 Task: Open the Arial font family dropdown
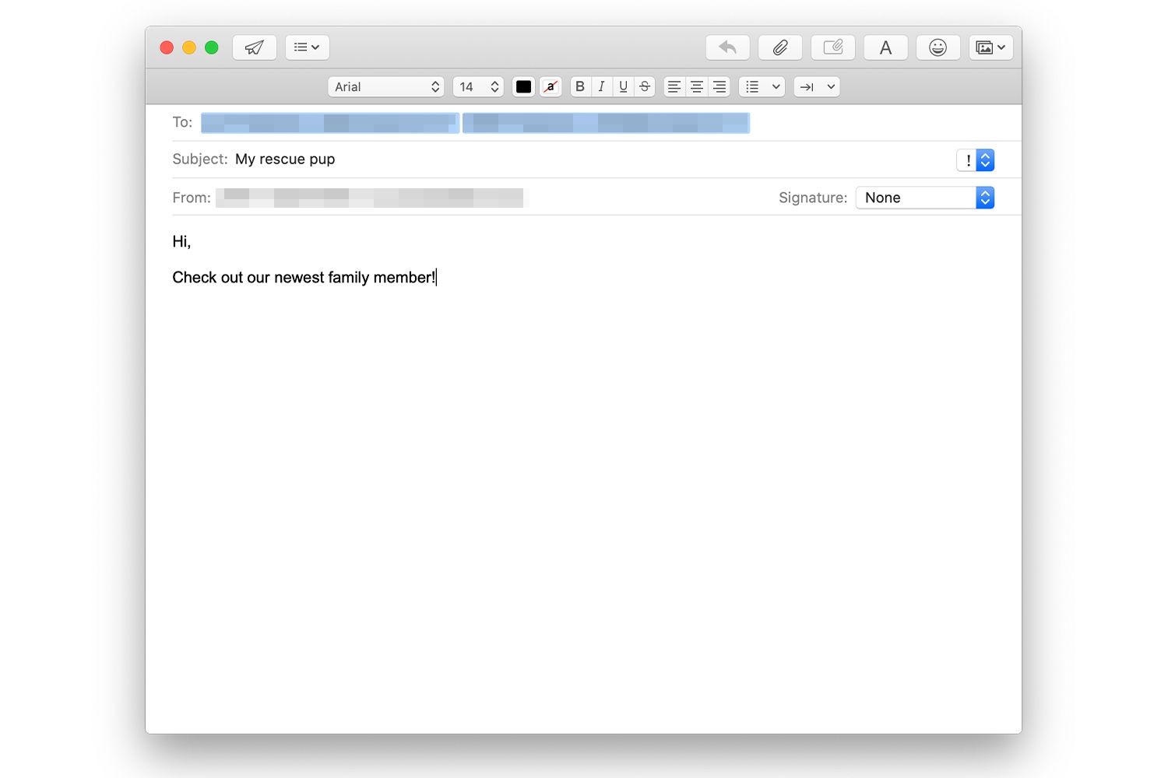386,87
